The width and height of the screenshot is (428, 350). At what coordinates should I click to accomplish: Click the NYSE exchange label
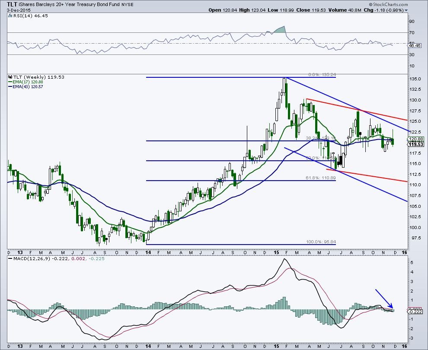pos(127,4)
